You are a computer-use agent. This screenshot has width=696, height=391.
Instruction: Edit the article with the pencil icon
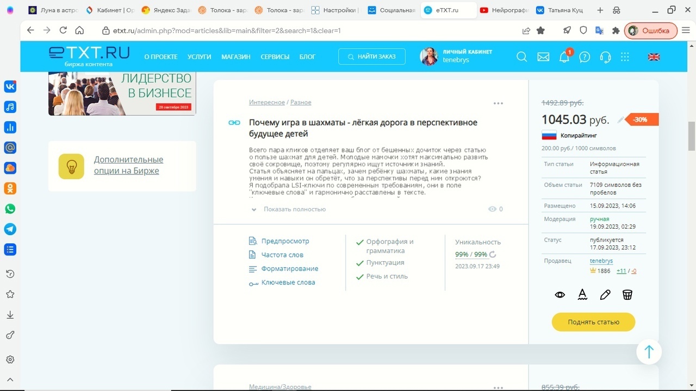[x=605, y=294]
